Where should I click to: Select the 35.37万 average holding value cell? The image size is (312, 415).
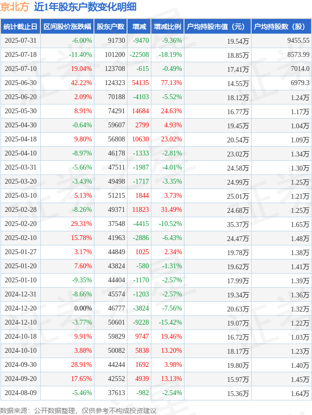pyautogui.click(x=218, y=224)
